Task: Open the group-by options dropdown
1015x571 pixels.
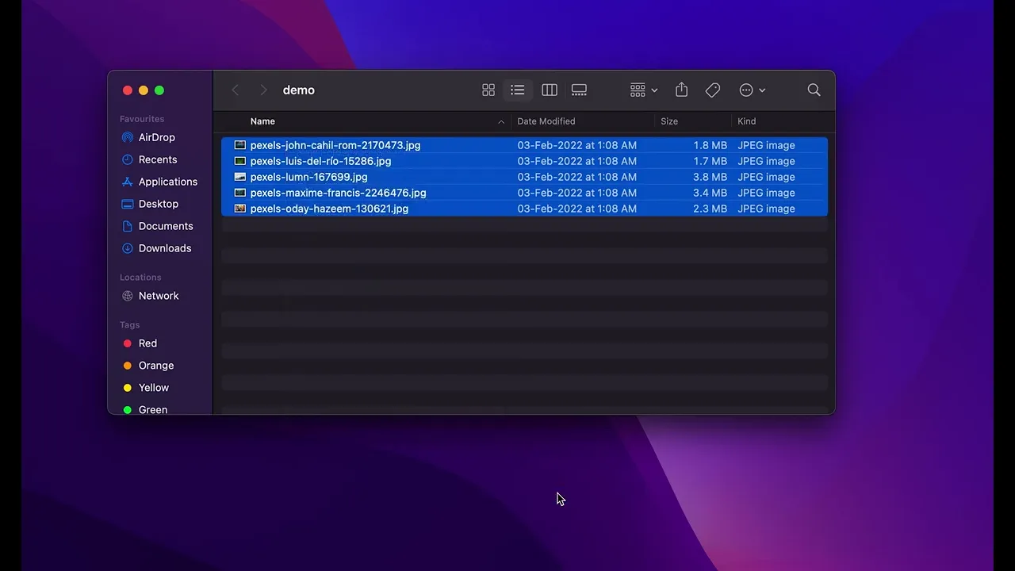Action: pyautogui.click(x=644, y=90)
